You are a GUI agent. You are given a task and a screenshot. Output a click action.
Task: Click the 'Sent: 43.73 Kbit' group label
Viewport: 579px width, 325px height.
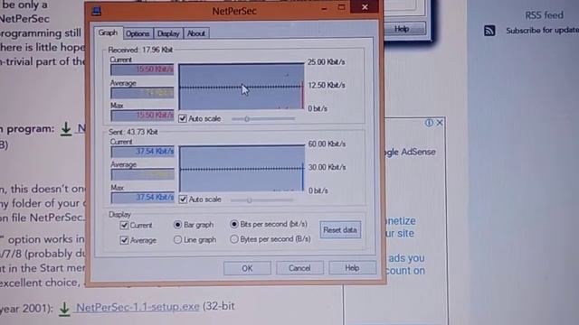(133, 132)
